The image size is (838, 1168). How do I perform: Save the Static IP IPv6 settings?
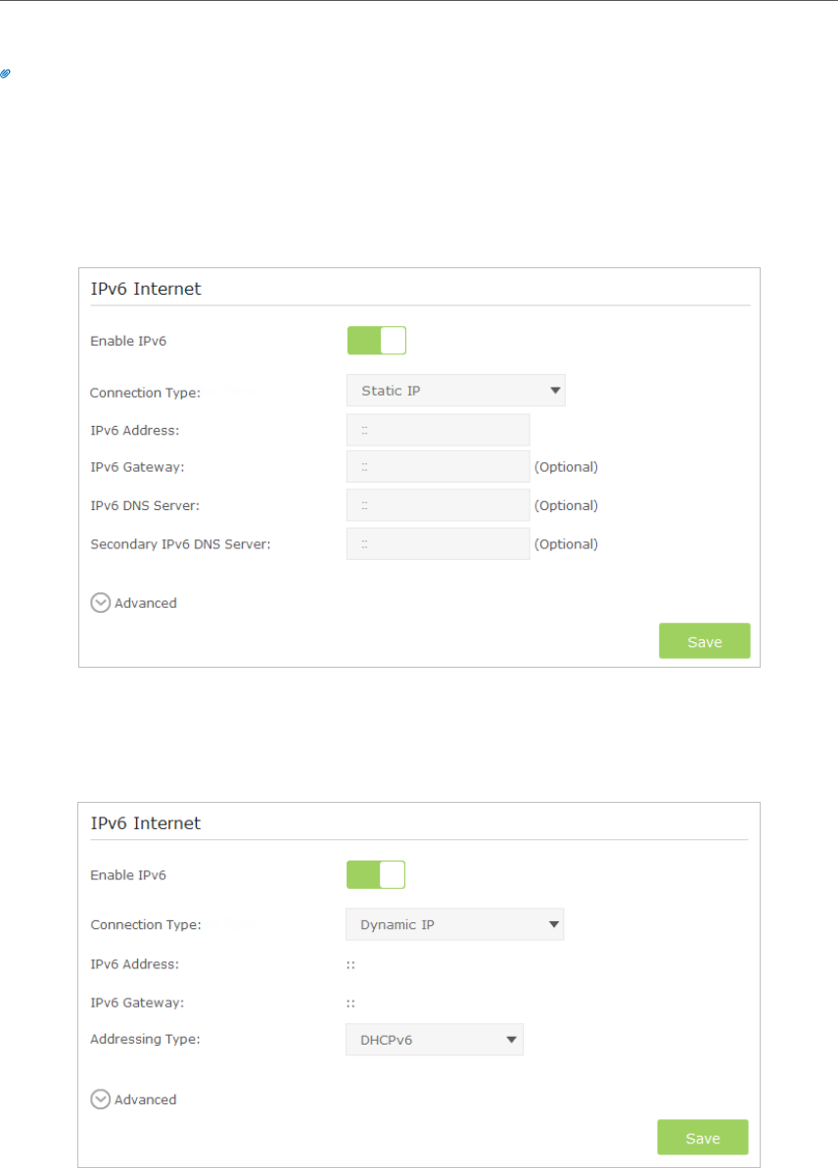point(705,640)
